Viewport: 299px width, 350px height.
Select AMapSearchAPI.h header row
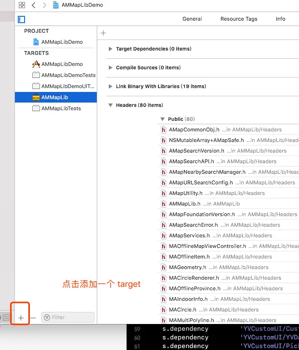click(x=228, y=161)
